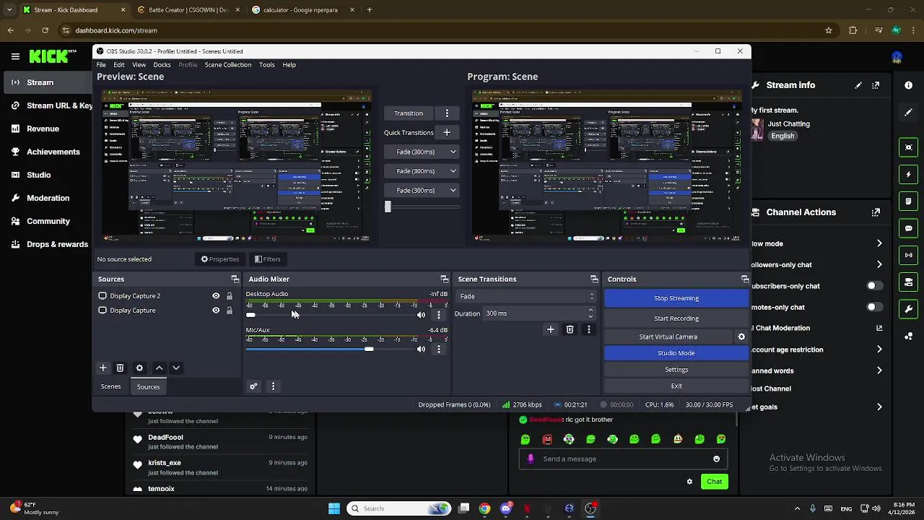Expand Followers-only chat options
This screenshot has height=520, width=924.
pos(879,265)
